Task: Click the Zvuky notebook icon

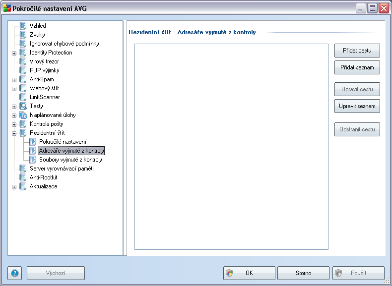Action: [x=23, y=35]
